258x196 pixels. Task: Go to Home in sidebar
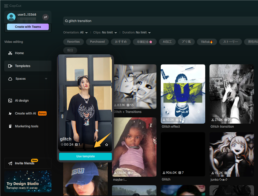pyautogui.click(x=28, y=53)
